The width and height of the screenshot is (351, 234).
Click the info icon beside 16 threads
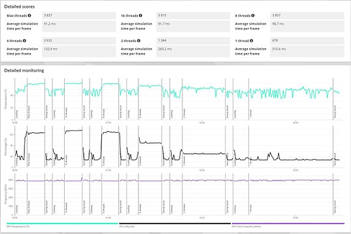pyautogui.click(x=140, y=16)
